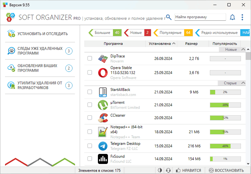Select the Новые filter tab
This screenshot has width=251, height=174.
137,33
